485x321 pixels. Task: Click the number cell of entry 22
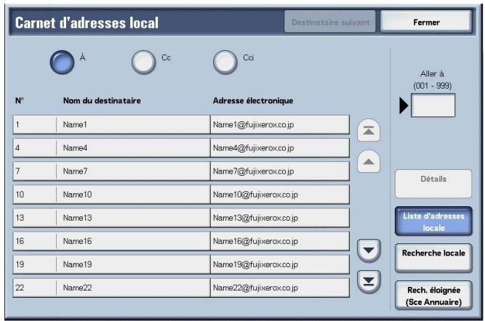[x=35, y=288]
